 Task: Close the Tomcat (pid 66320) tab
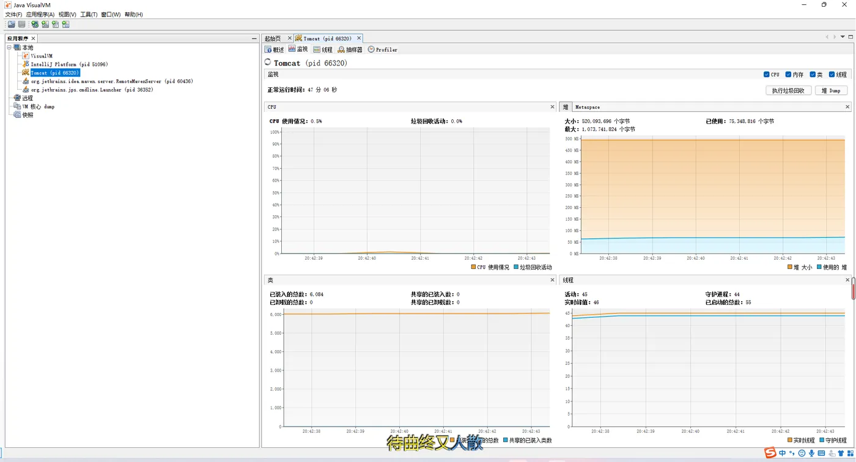point(359,38)
